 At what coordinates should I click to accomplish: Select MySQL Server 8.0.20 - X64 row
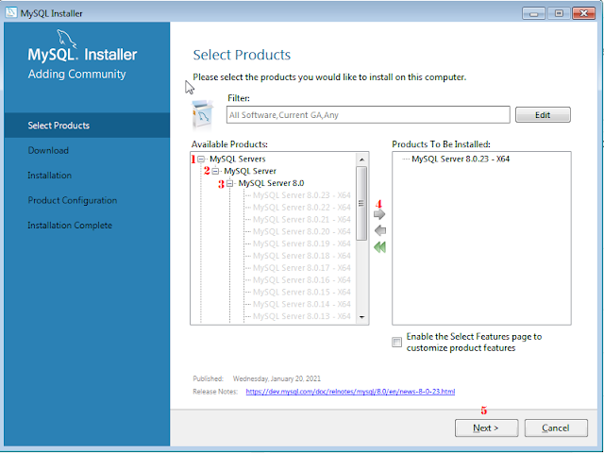(302, 231)
